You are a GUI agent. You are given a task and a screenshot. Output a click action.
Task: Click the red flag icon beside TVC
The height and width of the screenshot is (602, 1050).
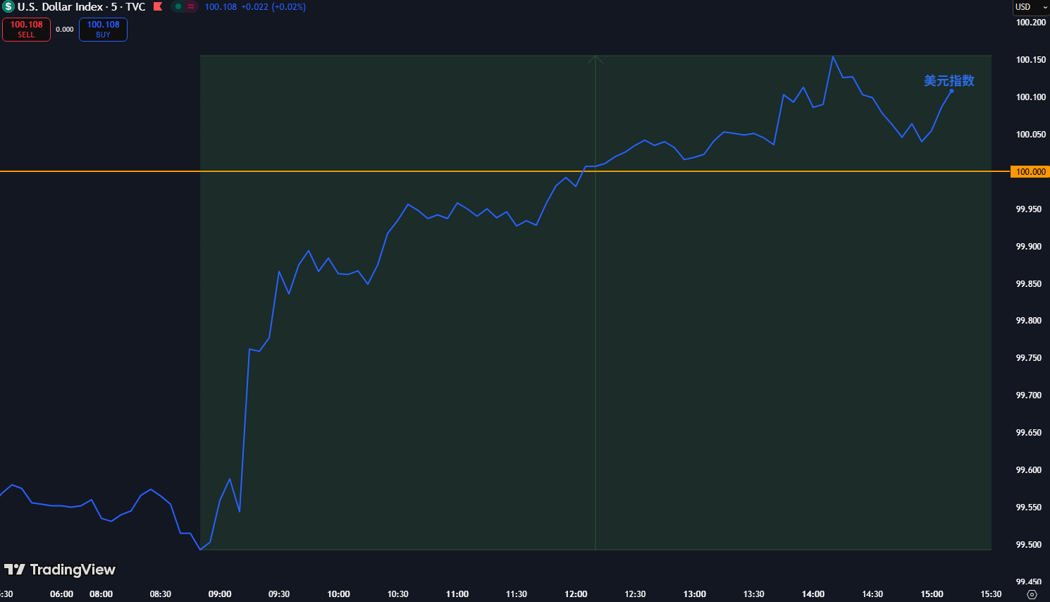(158, 7)
